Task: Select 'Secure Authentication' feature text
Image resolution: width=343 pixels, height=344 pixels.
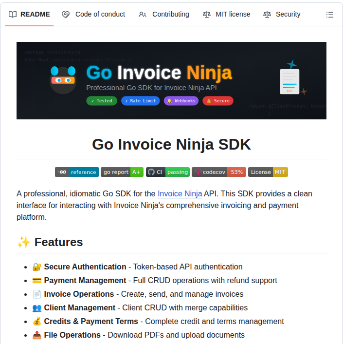Action: (x=85, y=267)
